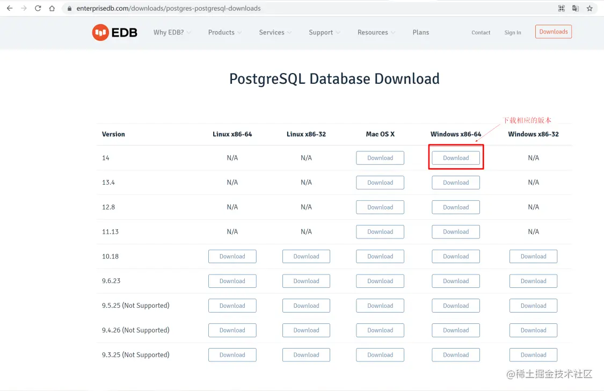The height and width of the screenshot is (391, 604).
Task: Expand the Resources menu
Action: tap(376, 32)
